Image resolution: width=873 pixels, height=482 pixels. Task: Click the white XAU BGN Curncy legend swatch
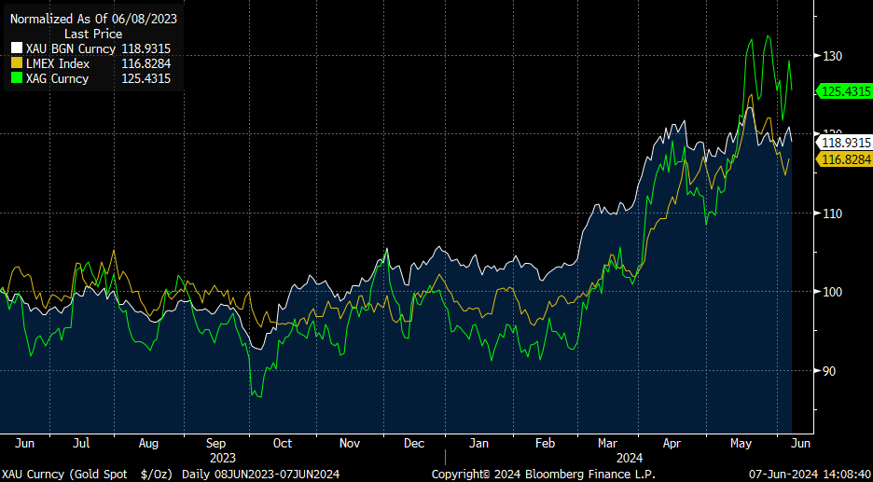tap(16, 48)
